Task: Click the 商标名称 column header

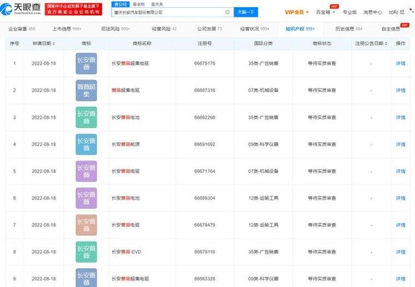Action: (x=142, y=43)
